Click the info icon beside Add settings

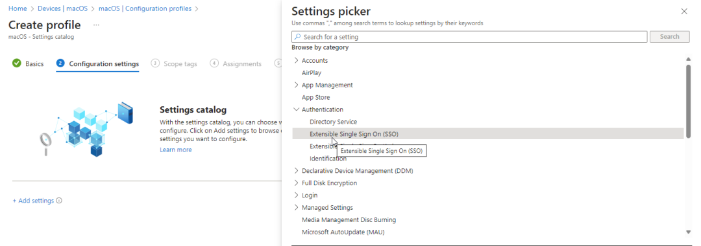point(59,201)
